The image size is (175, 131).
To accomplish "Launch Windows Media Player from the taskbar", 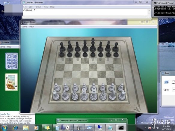I will click(x=36, y=128).
